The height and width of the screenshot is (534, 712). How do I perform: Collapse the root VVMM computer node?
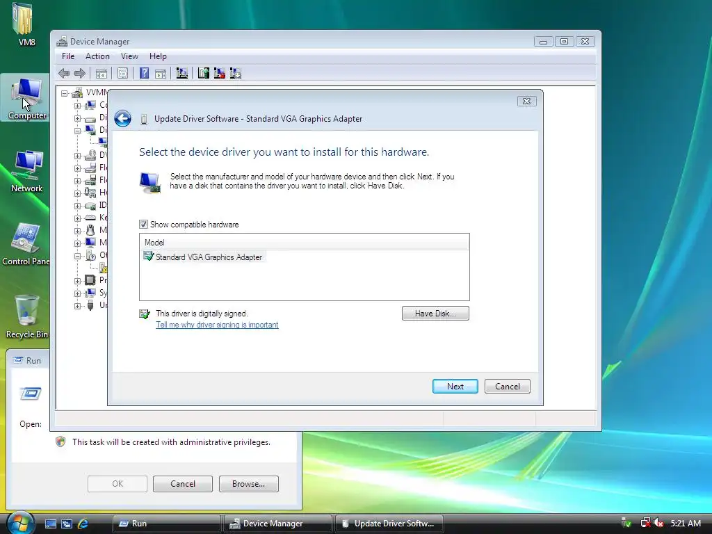tap(65, 94)
